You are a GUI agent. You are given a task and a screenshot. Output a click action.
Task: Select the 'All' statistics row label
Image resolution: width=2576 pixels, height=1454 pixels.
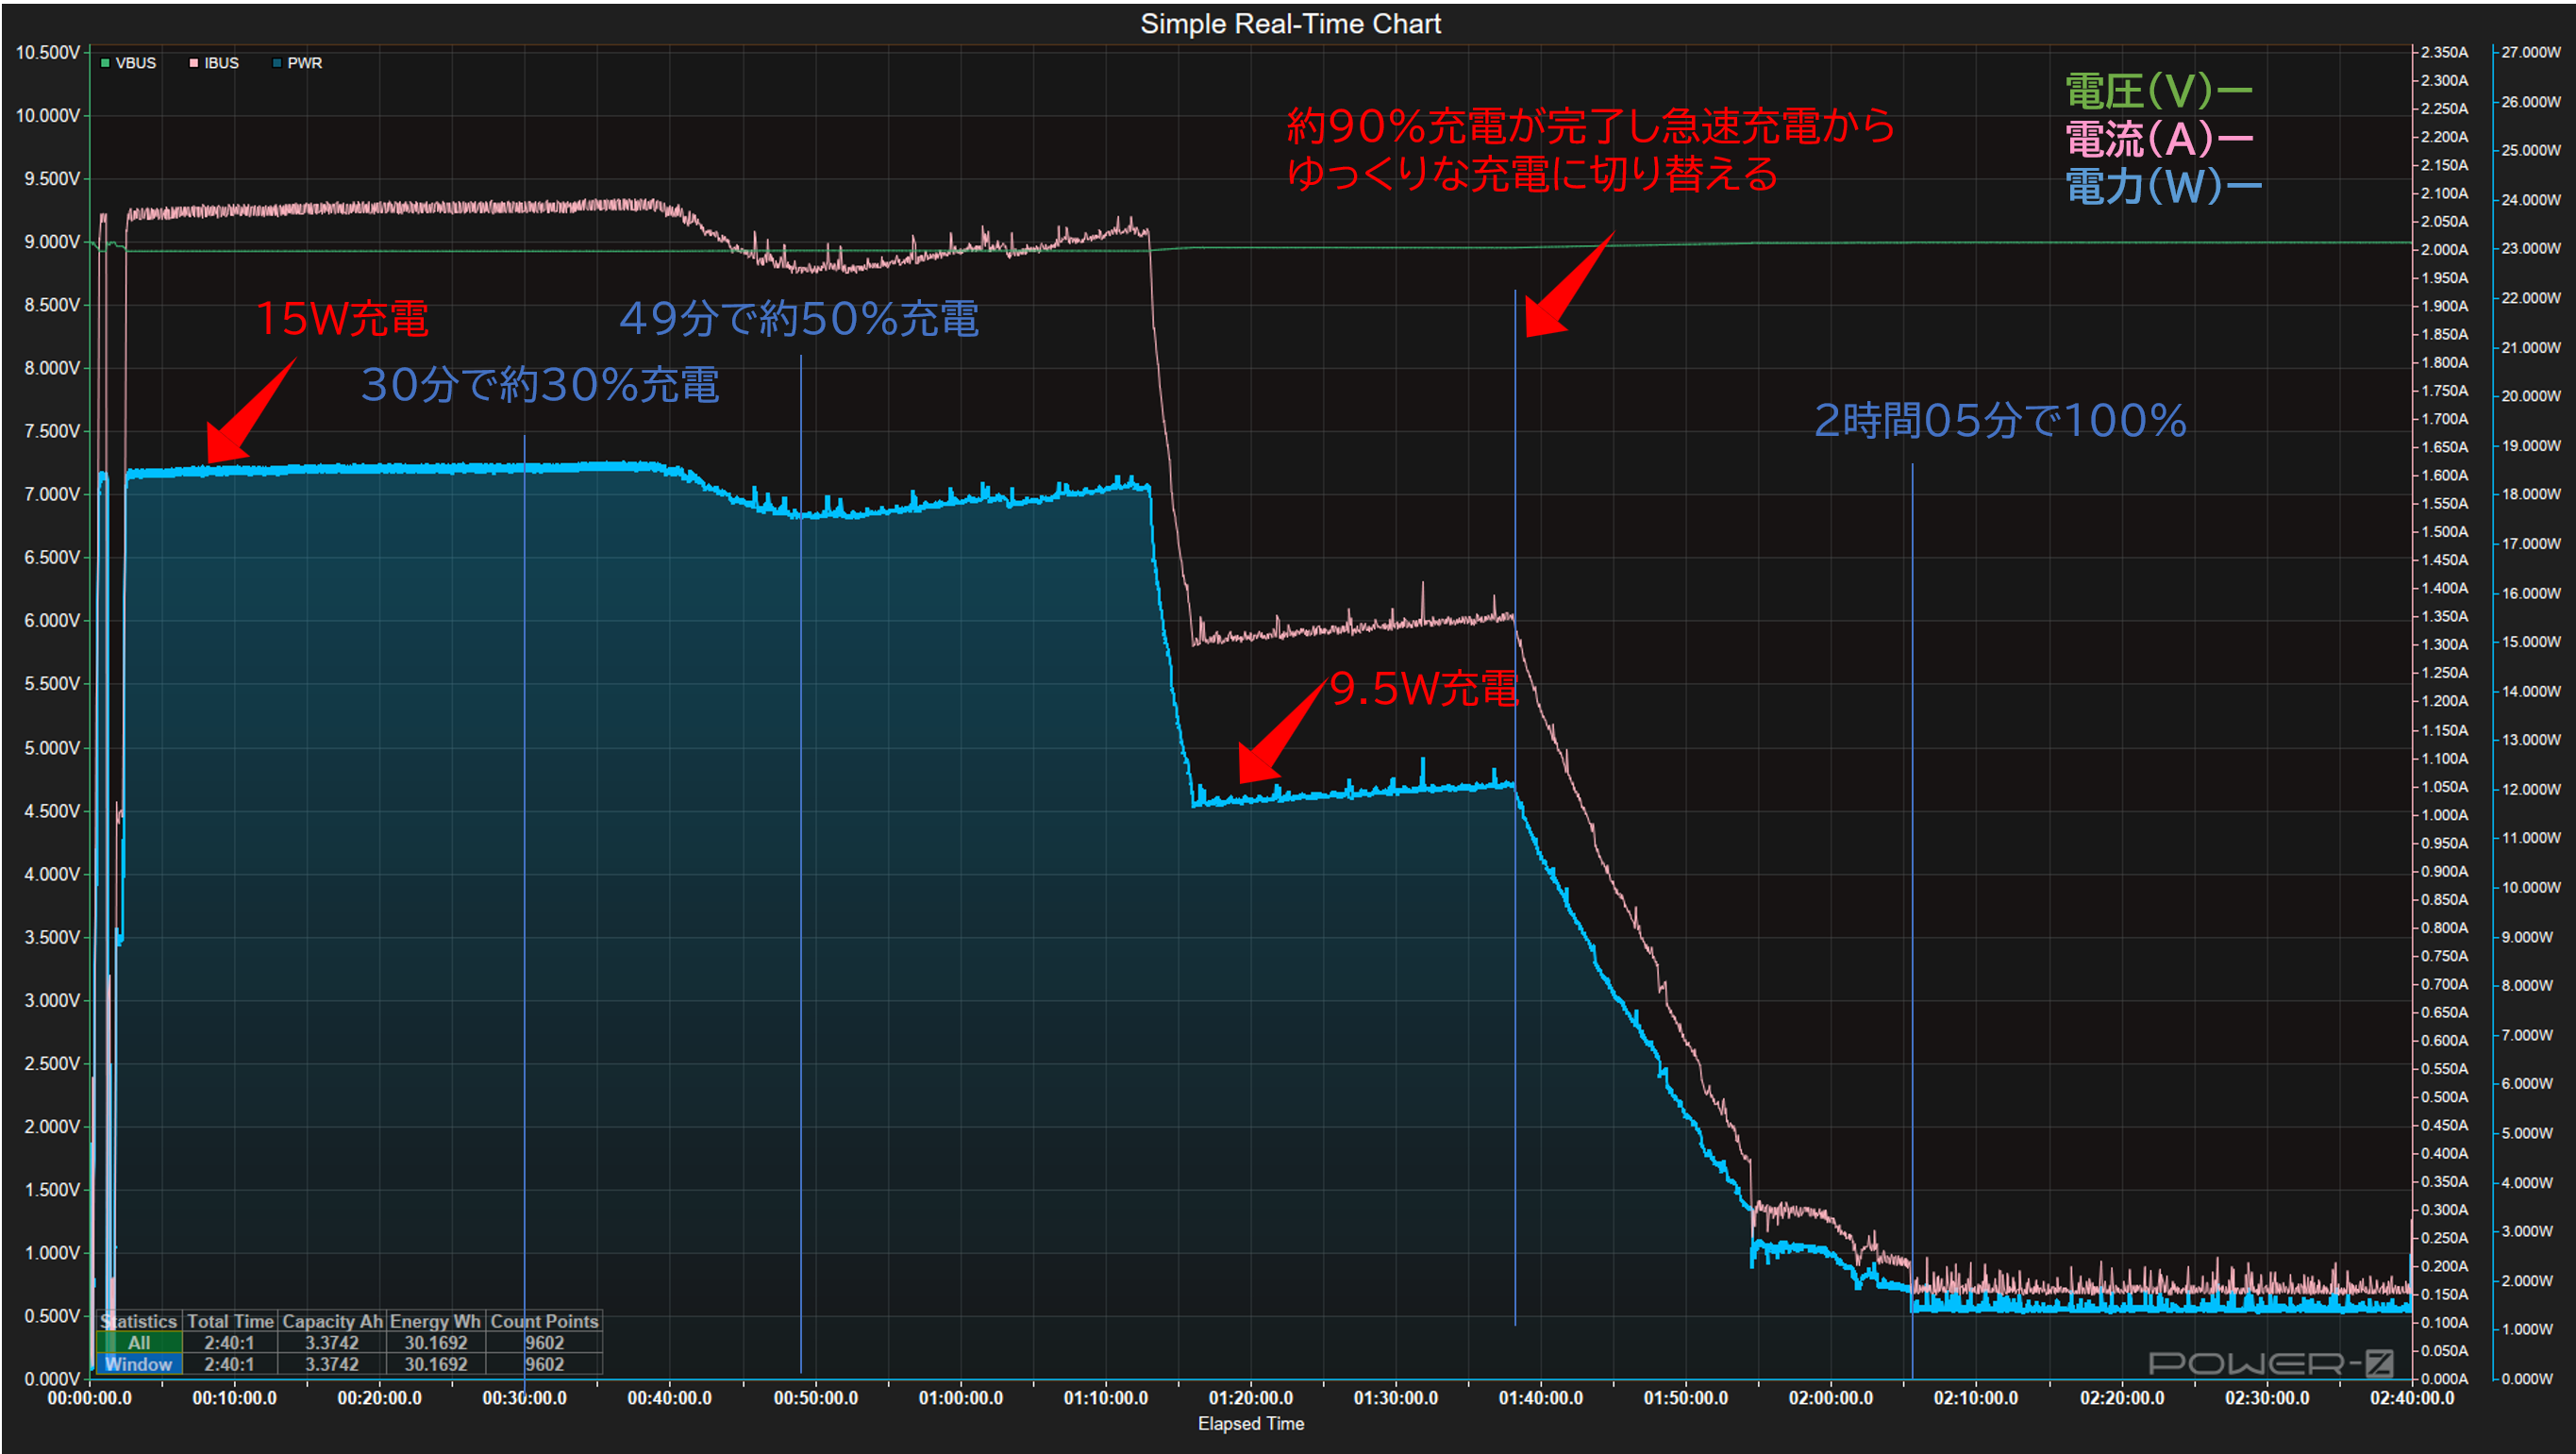139,1343
